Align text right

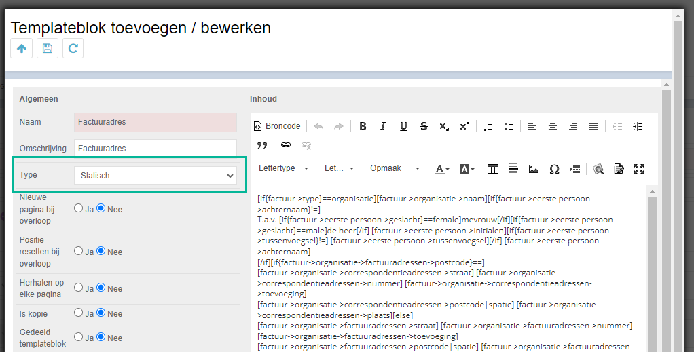[573, 126]
